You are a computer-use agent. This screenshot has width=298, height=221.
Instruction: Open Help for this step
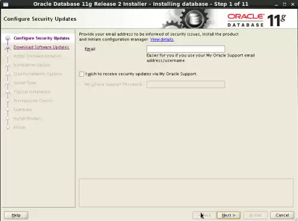pyautogui.click(x=16, y=215)
